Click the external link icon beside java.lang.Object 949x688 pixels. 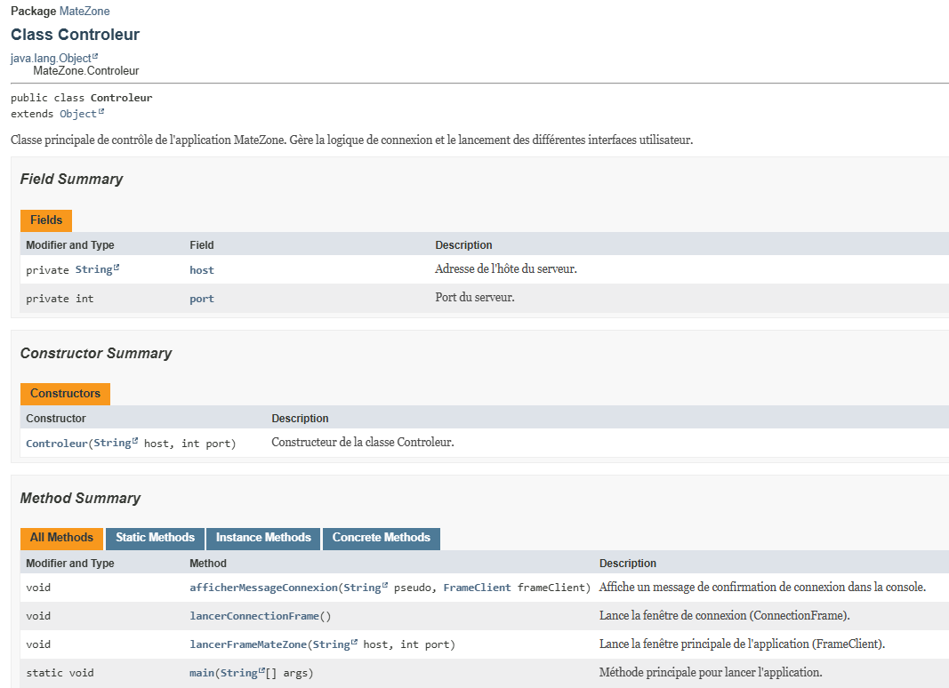click(x=95, y=57)
